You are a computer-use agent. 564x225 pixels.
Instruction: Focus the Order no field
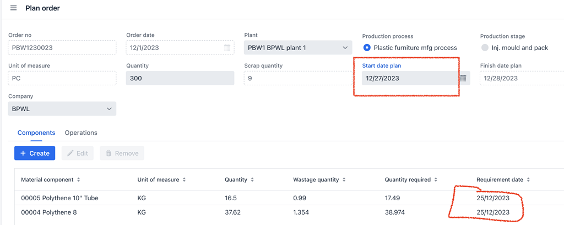pos(62,47)
